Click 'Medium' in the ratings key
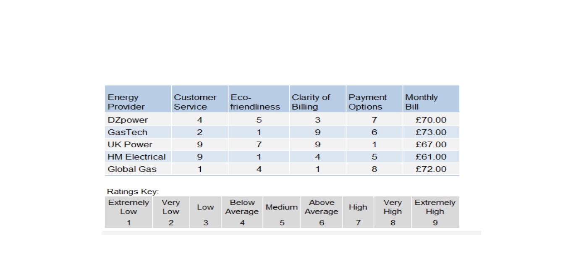The width and height of the screenshot is (584, 277). tap(282, 207)
